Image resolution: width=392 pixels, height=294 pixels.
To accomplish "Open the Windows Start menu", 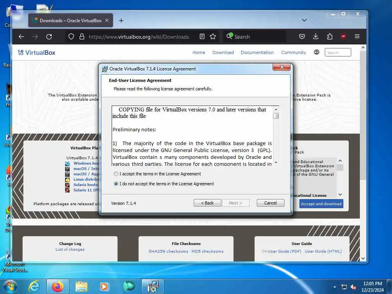I will click(10, 286).
